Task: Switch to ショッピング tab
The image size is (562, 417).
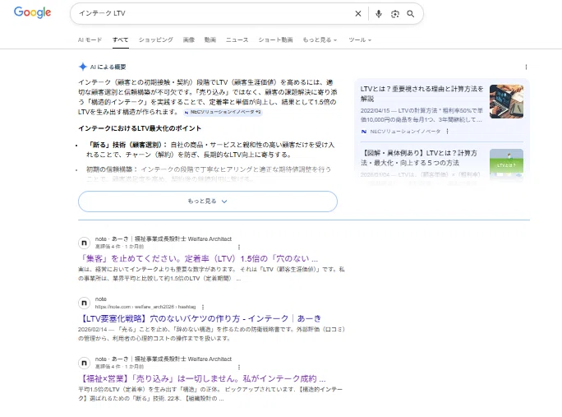Action: tap(156, 39)
